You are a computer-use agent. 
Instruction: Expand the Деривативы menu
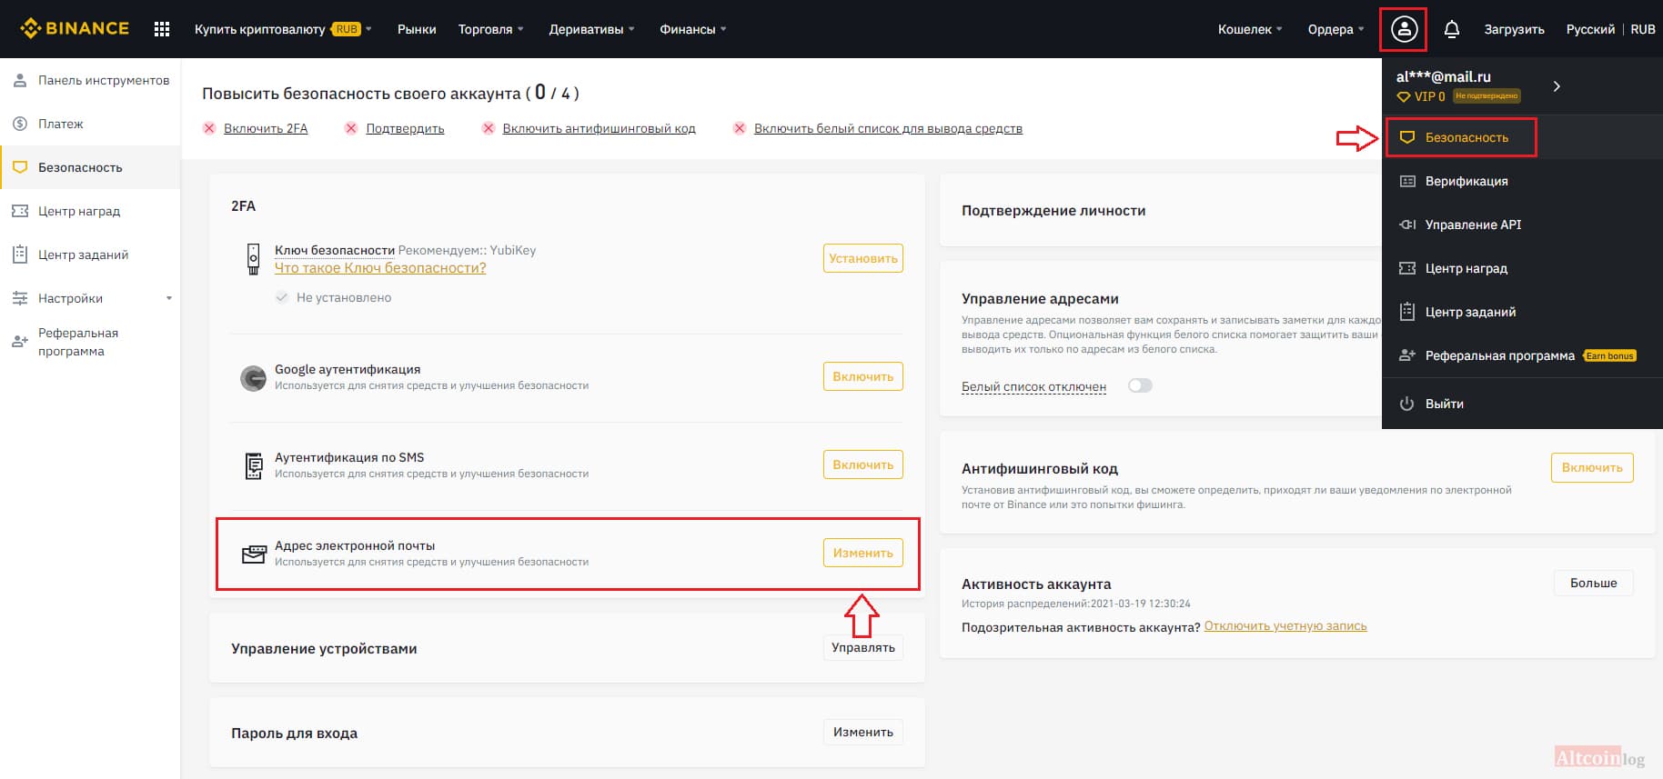(592, 29)
